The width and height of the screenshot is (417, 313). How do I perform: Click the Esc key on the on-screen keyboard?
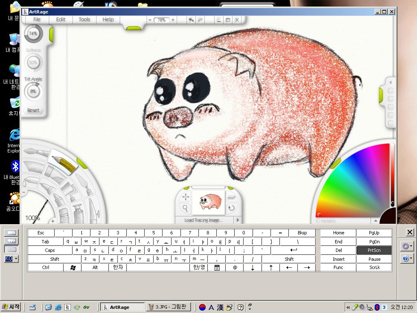(x=41, y=233)
